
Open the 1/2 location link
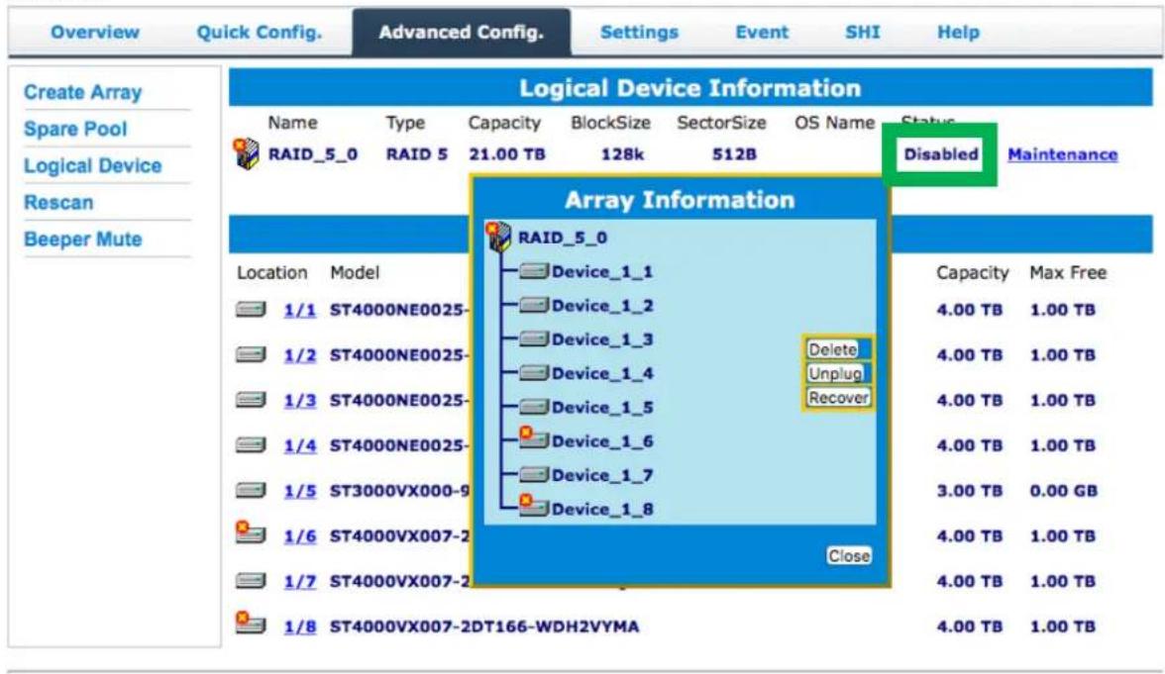pos(299,354)
